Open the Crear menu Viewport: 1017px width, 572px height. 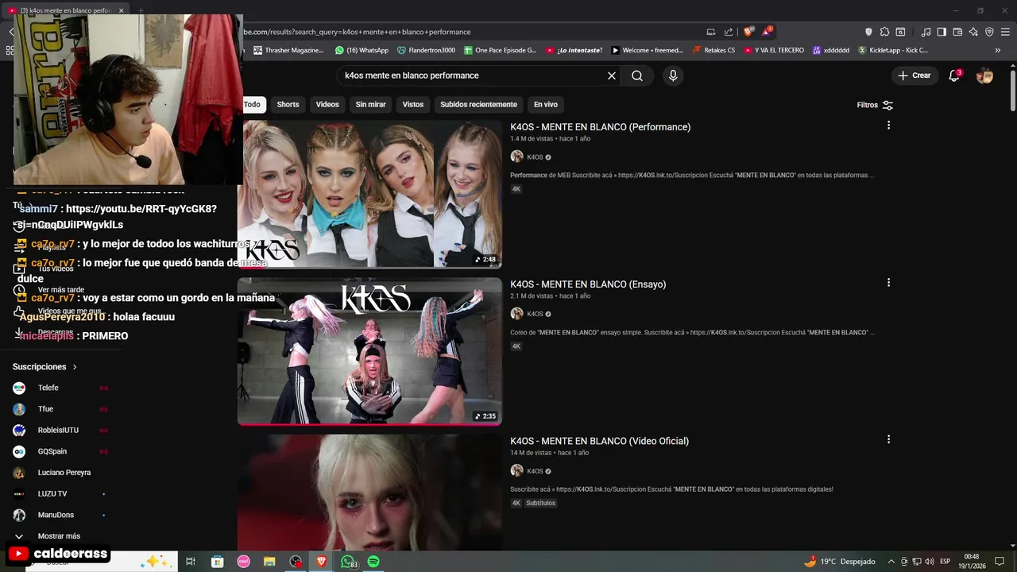click(x=915, y=75)
